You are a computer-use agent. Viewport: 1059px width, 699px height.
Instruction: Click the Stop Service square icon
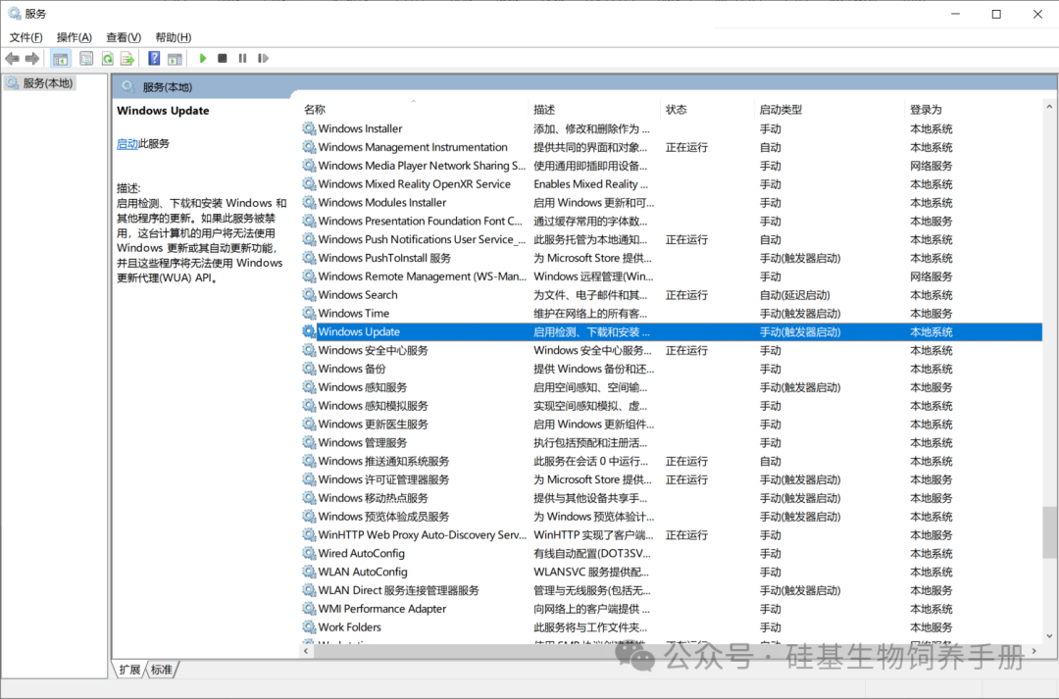[x=223, y=59]
